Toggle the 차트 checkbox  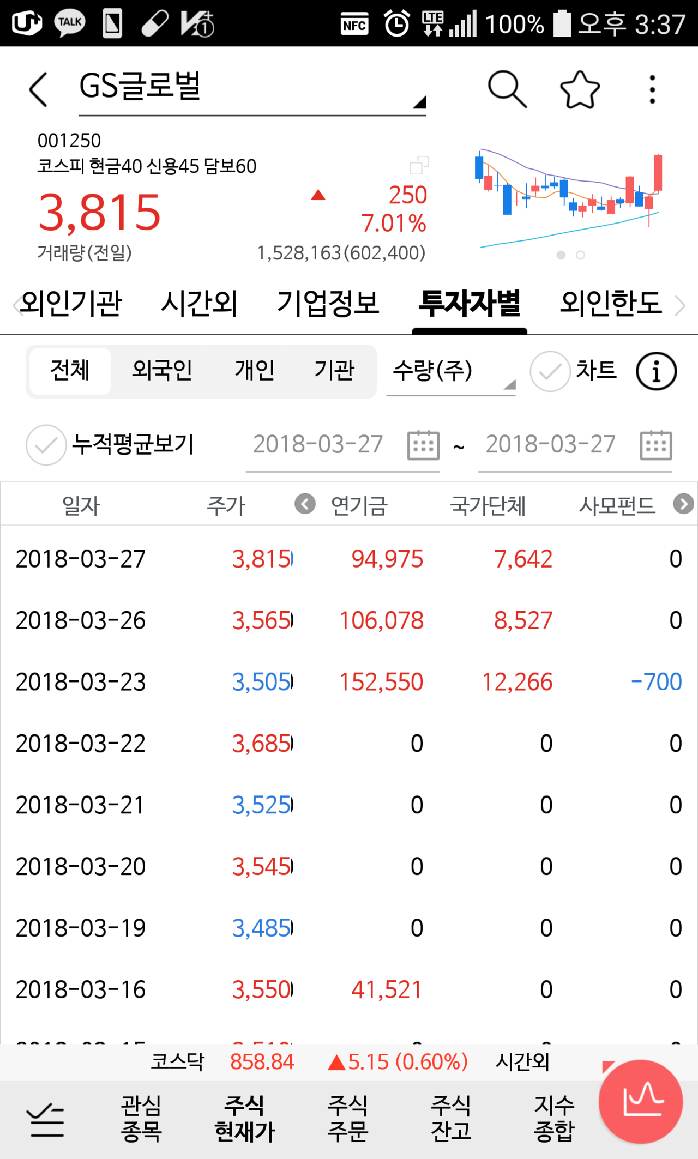[550, 371]
